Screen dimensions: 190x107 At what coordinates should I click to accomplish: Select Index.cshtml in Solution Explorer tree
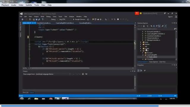(x=153, y=57)
